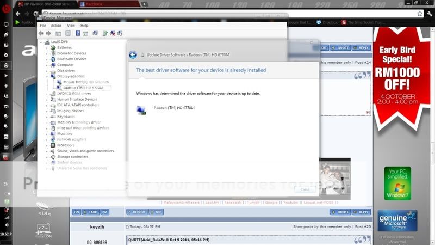Click the Bluetooth Devices icon in tree
Viewport: 435px width, 245px height.
point(53,59)
